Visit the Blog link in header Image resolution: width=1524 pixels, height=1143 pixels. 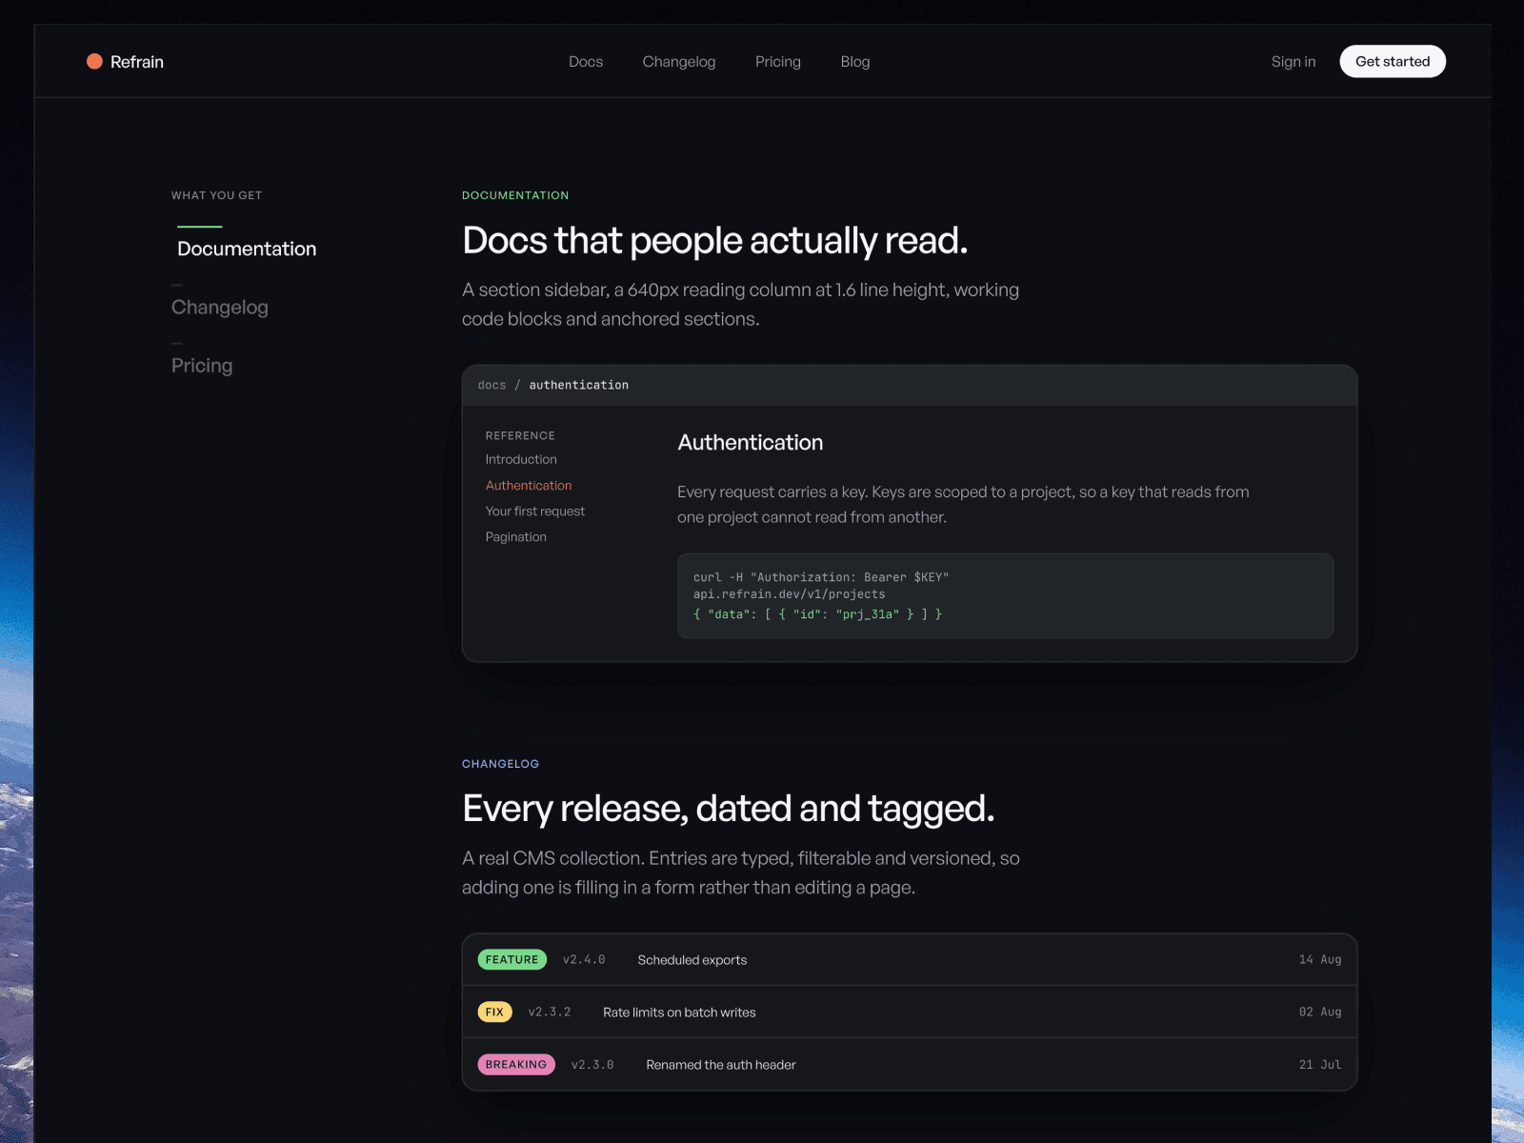pos(855,62)
